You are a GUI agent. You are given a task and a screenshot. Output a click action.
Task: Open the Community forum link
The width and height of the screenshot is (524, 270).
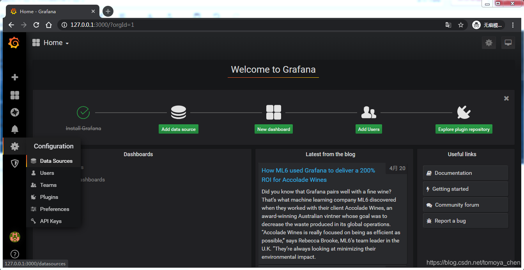tap(466, 205)
